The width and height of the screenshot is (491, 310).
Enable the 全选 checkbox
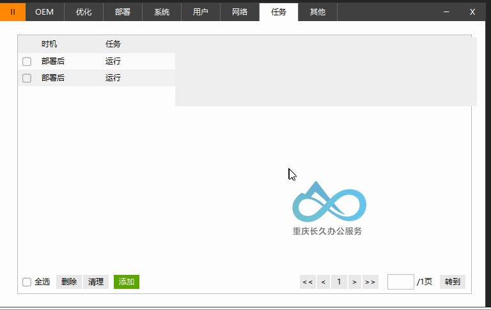pos(27,282)
